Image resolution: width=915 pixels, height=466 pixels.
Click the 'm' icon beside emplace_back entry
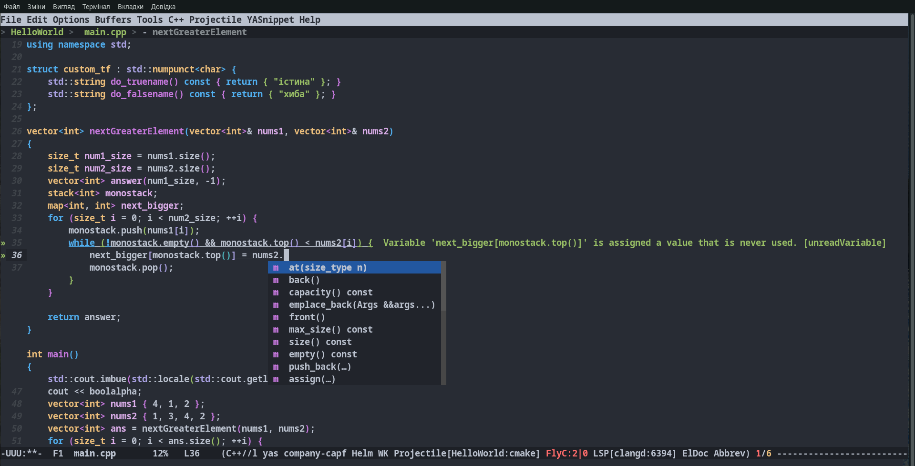pos(276,305)
